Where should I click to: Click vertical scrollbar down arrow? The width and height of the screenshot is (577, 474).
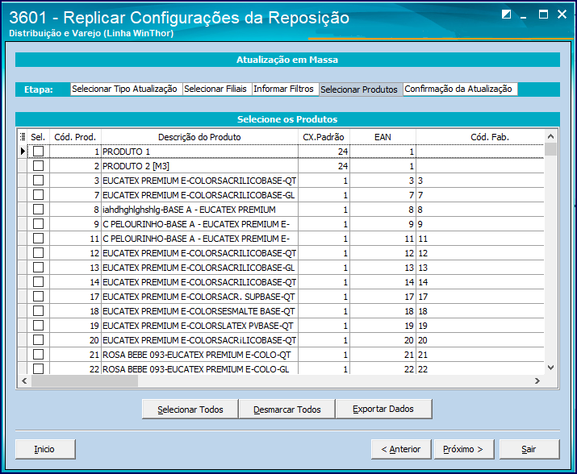point(550,368)
